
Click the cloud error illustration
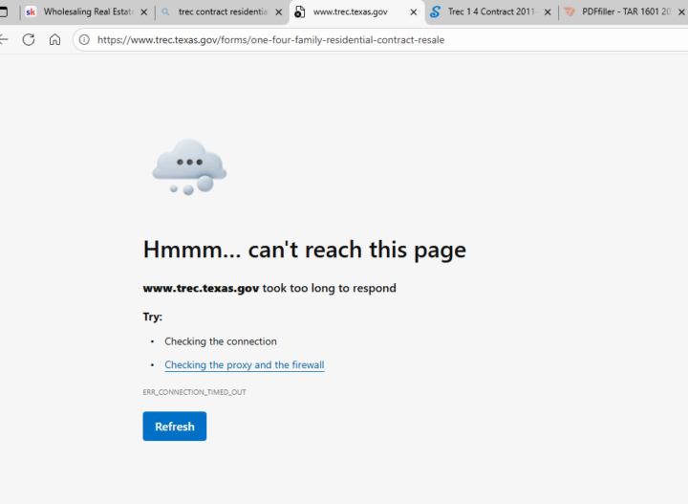189,167
